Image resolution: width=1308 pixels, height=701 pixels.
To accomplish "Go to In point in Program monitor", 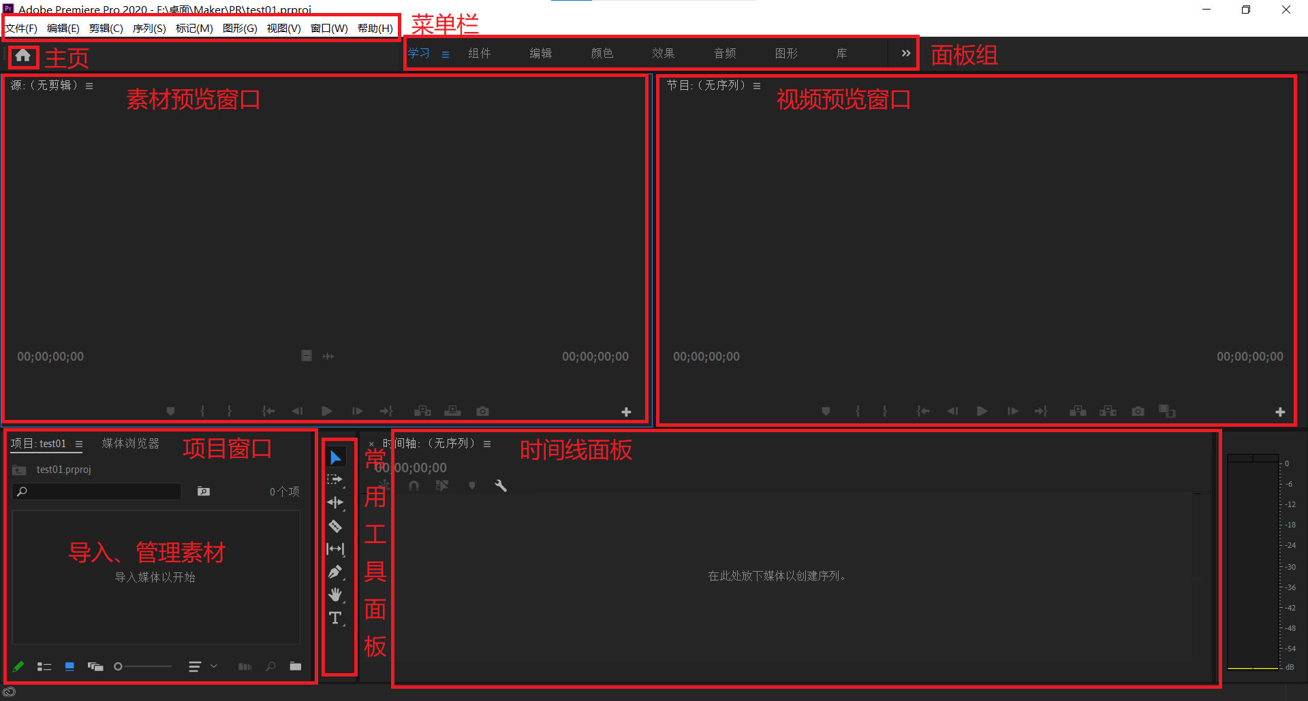I will (923, 411).
